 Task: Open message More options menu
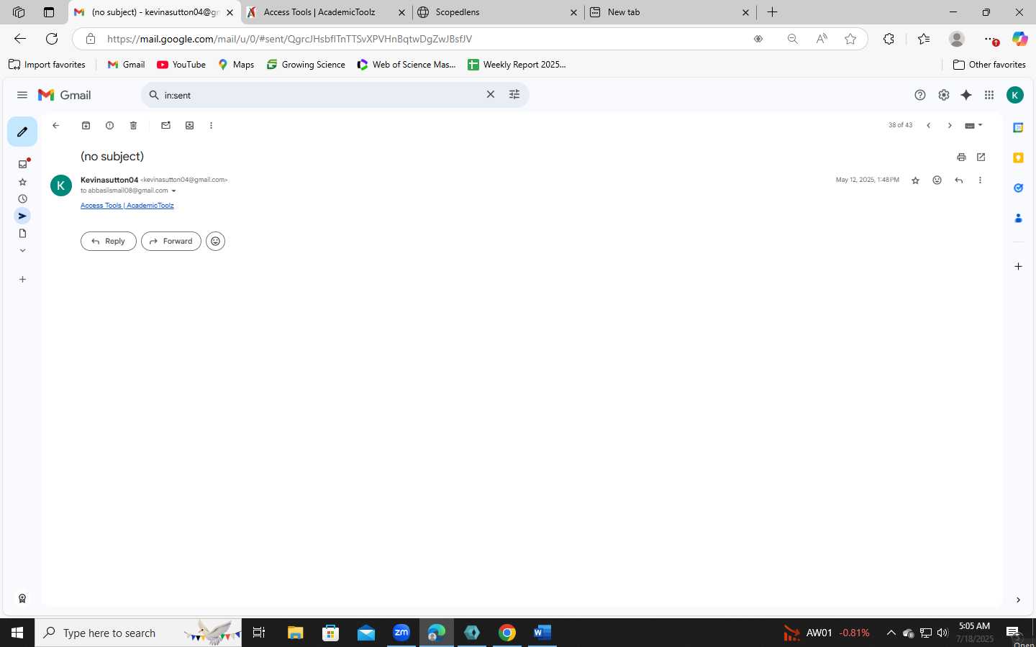click(980, 180)
